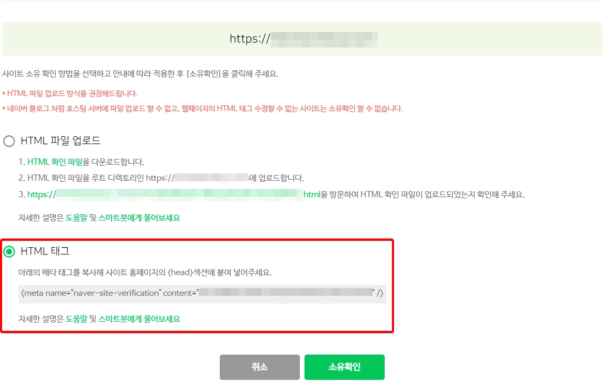Open 스마트봇에게 물어보세요 link inside HTML 태그 section
Image resolution: width=606 pixels, height=383 pixels.
pos(139,319)
